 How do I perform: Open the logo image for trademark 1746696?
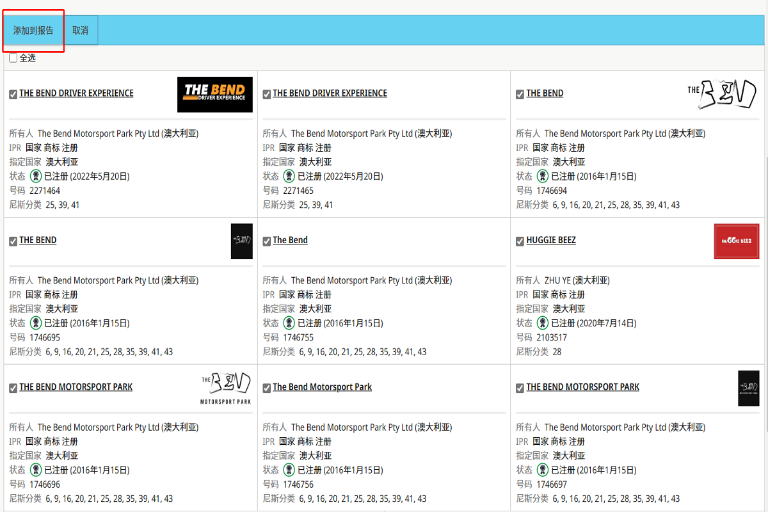(x=226, y=388)
